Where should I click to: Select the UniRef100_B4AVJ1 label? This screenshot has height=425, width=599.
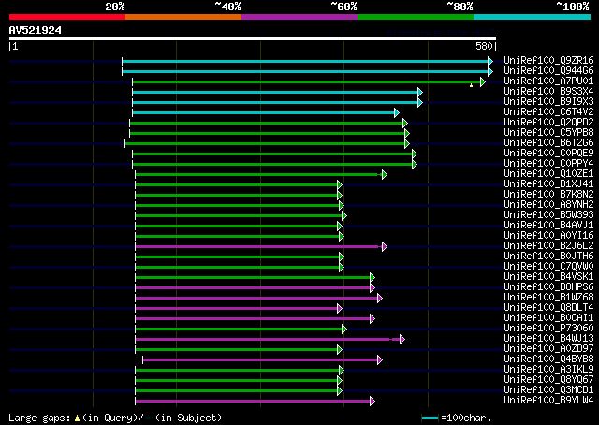coord(548,226)
